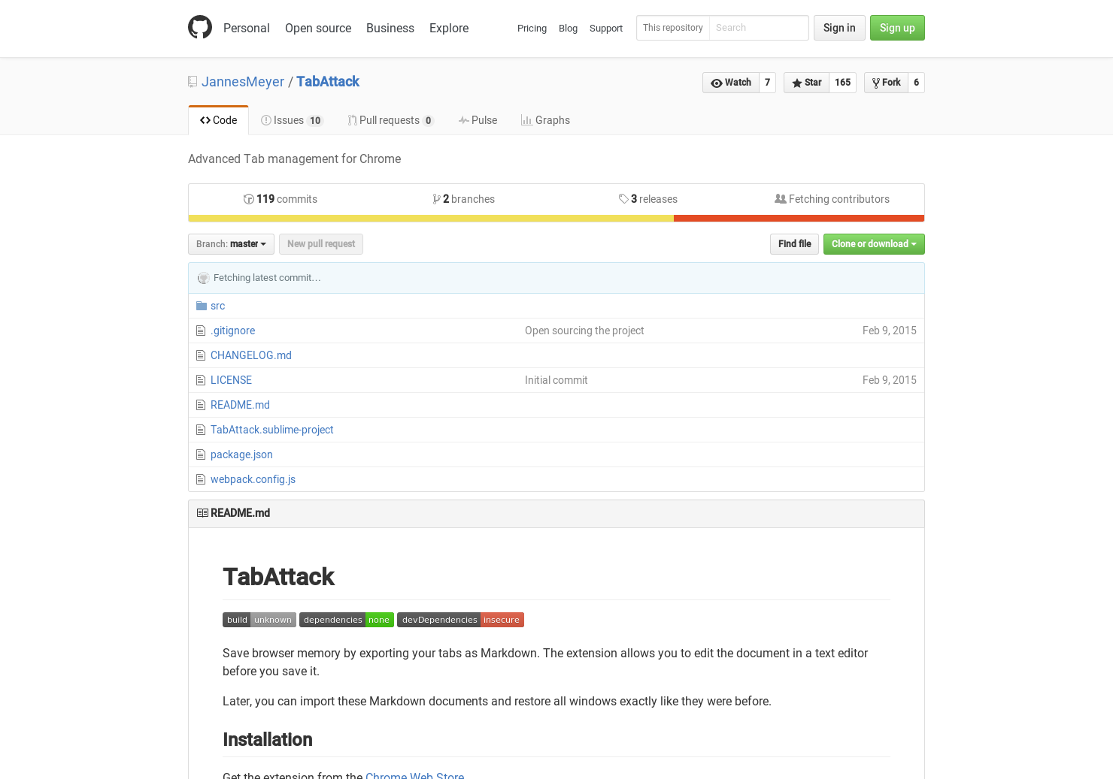Switch to the Issues tab

tap(292, 119)
